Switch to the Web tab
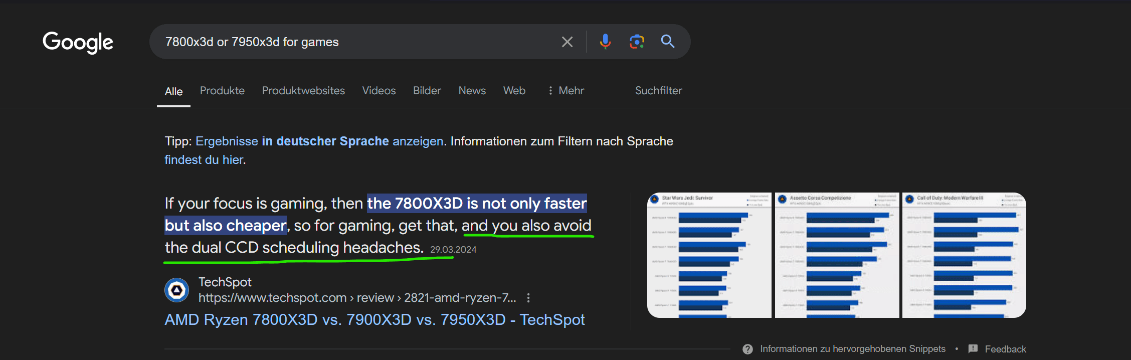Image resolution: width=1131 pixels, height=360 pixels. 514,91
